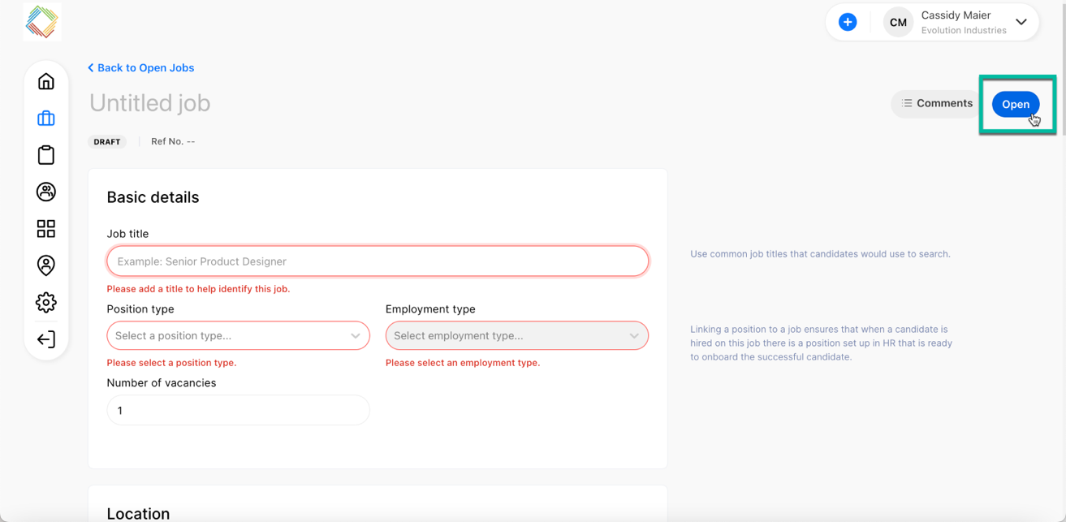Click the DRAFT status badge
1066x522 pixels.
pyautogui.click(x=106, y=141)
